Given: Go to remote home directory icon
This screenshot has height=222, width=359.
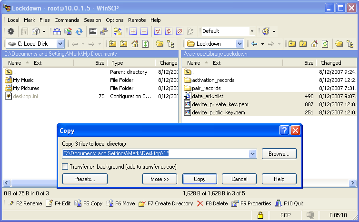Looking at the screenshot, I should pyautogui.click(x=314, y=43).
